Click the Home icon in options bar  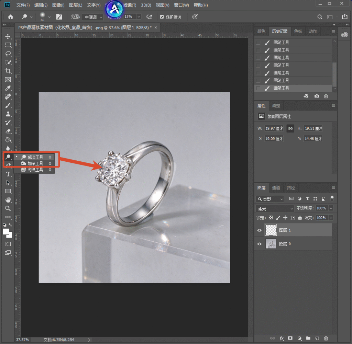tap(11, 17)
